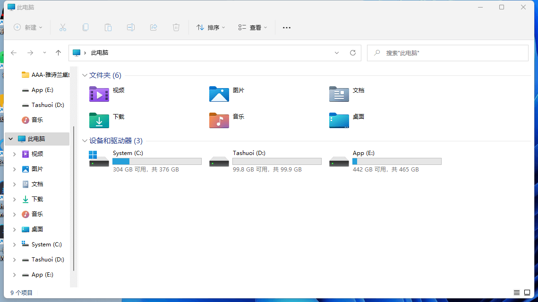Click the Rename icon in toolbar
Viewport: 538px width, 302px height.
click(131, 27)
